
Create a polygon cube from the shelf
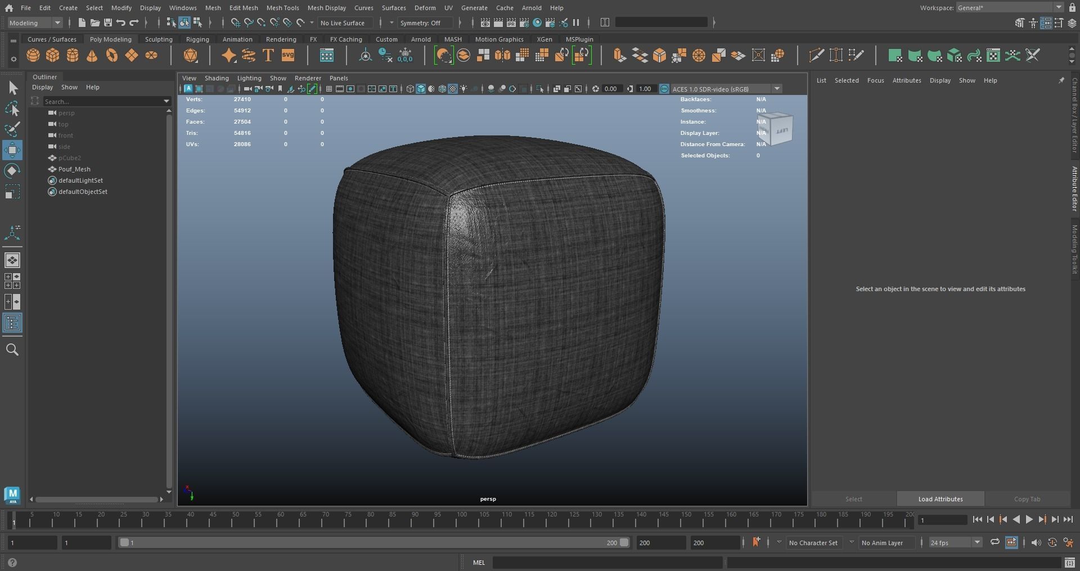point(53,55)
